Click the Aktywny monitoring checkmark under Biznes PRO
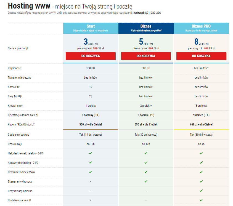The image size is (233, 206). pyautogui.click(x=201, y=162)
